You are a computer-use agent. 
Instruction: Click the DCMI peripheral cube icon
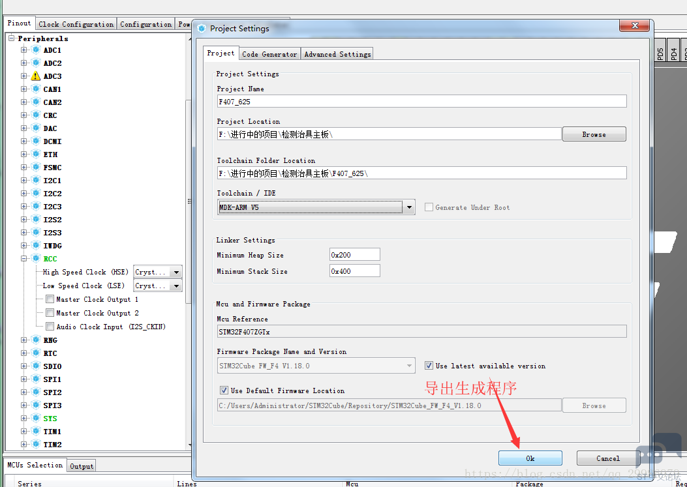click(36, 141)
